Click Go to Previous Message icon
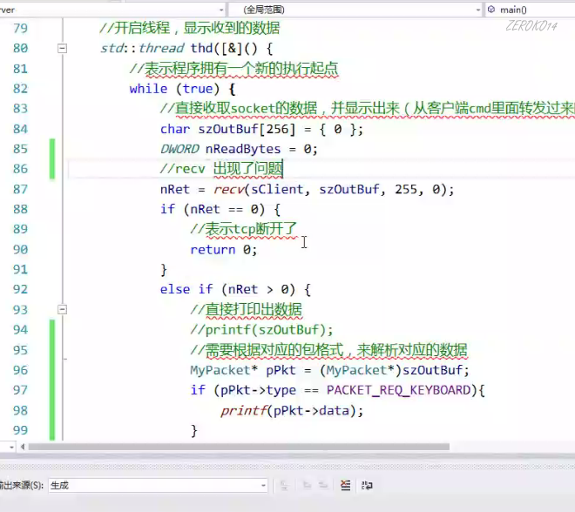 point(307,485)
